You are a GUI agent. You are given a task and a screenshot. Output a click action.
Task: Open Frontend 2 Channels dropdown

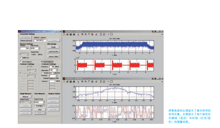tap(56, 76)
